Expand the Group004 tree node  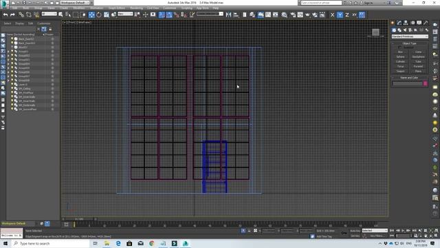coord(8,64)
